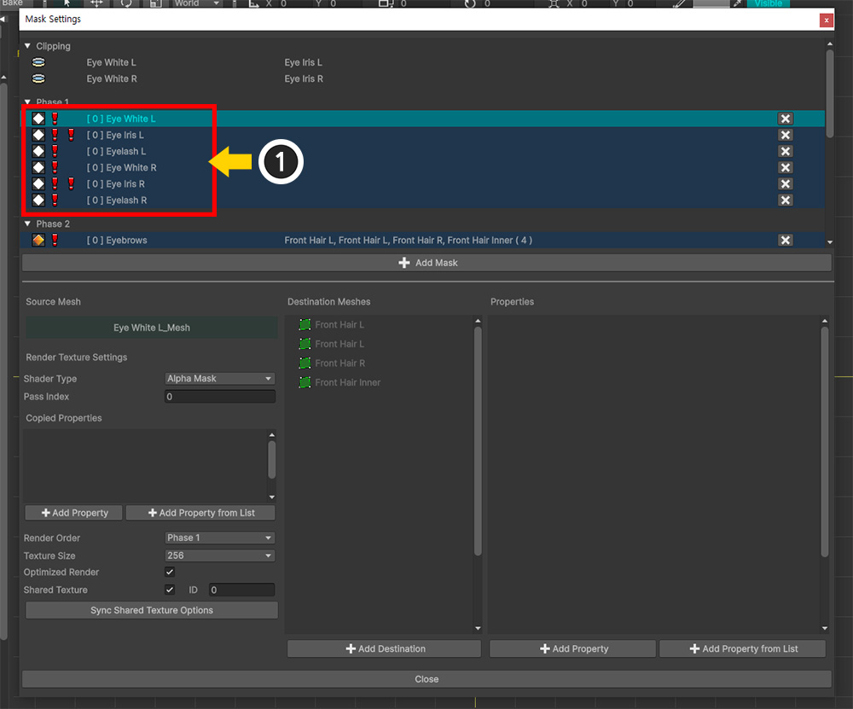Click the mesh icon next to Front Hair R
Viewport: 853px width, 709px height.
click(305, 363)
